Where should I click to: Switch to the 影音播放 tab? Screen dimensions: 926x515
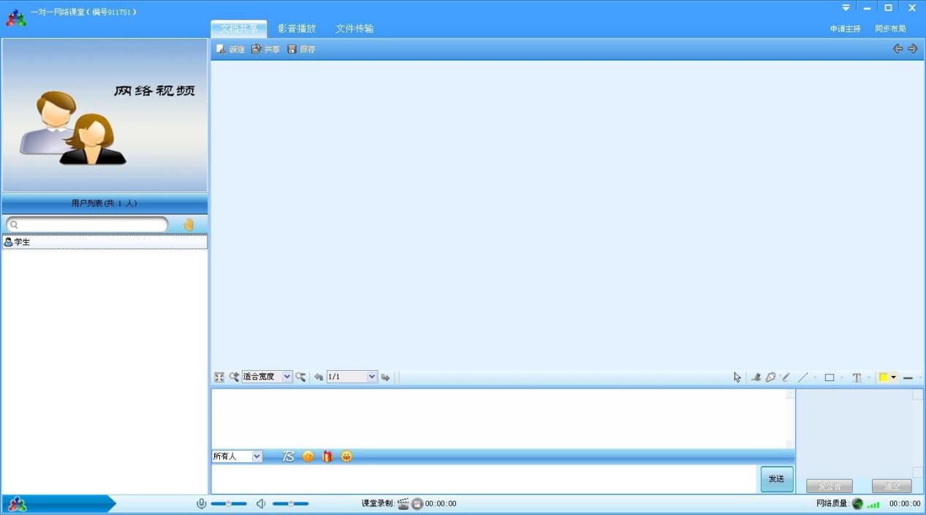coord(296,29)
